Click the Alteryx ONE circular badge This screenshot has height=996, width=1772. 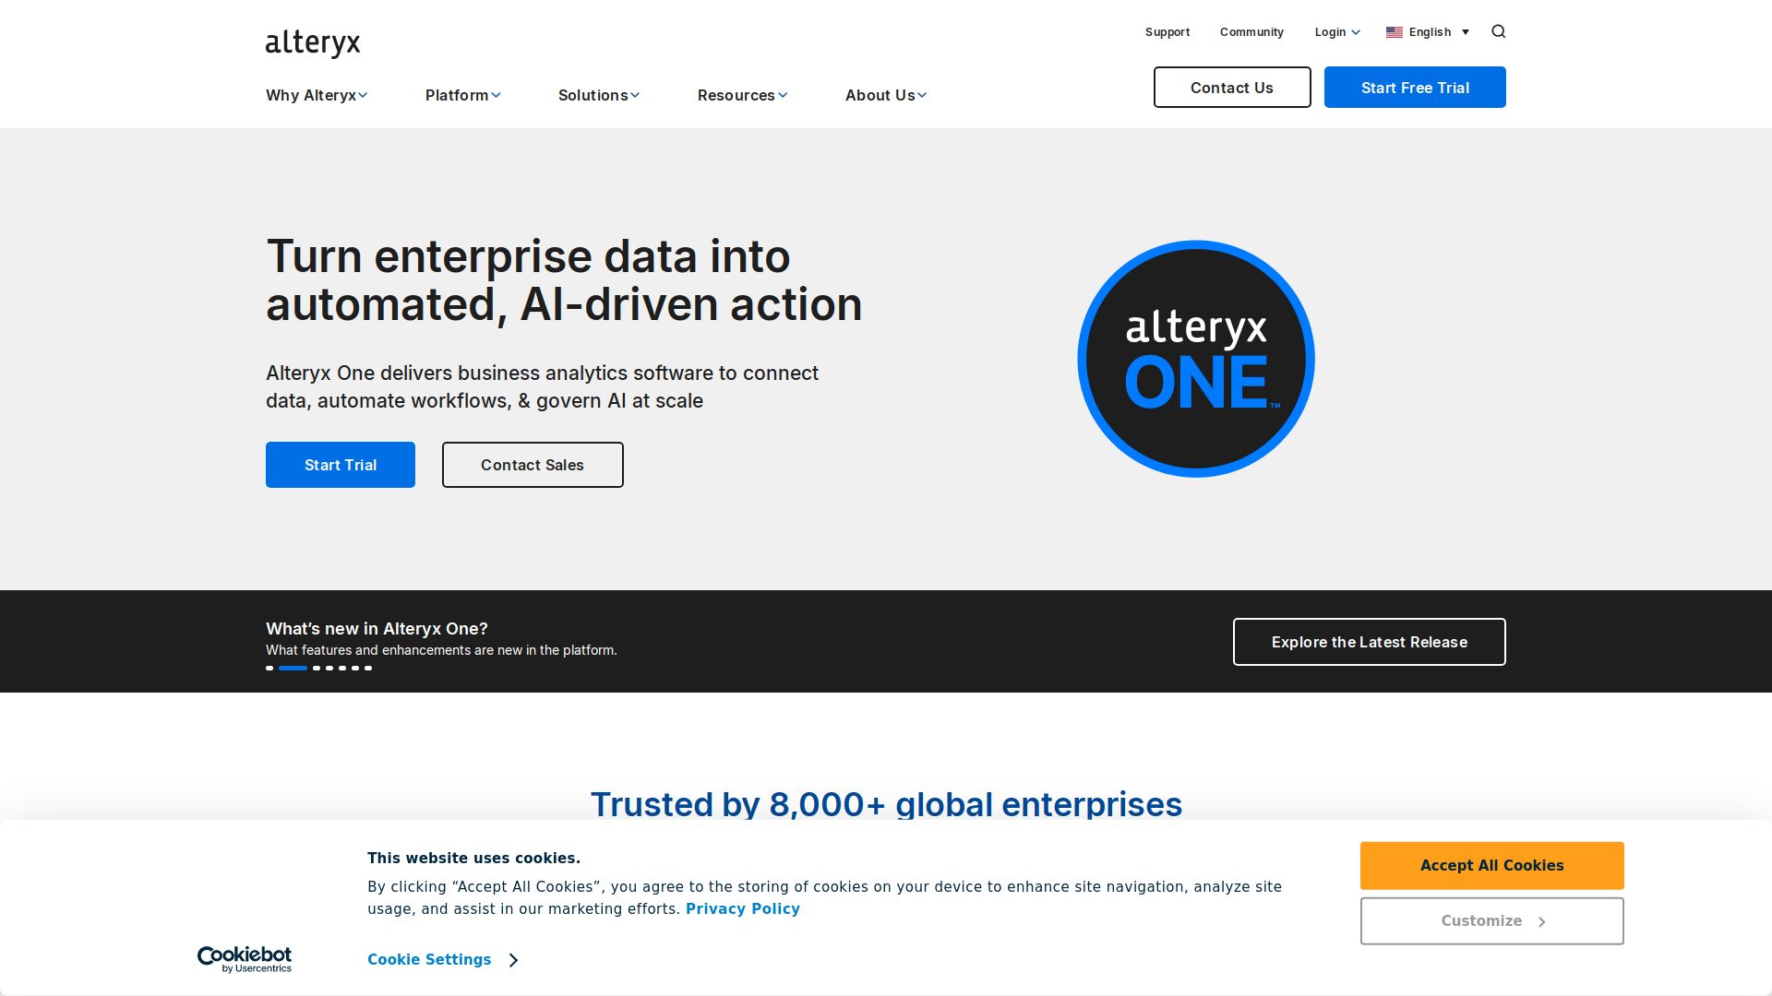click(x=1196, y=359)
